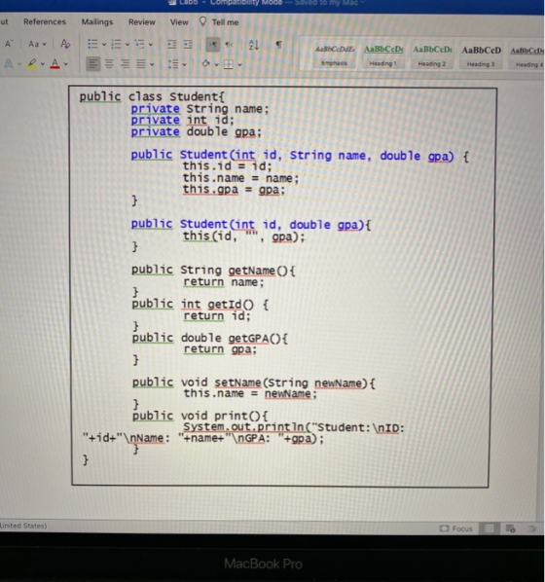Expand the borders dropdown arrow

(x=239, y=64)
